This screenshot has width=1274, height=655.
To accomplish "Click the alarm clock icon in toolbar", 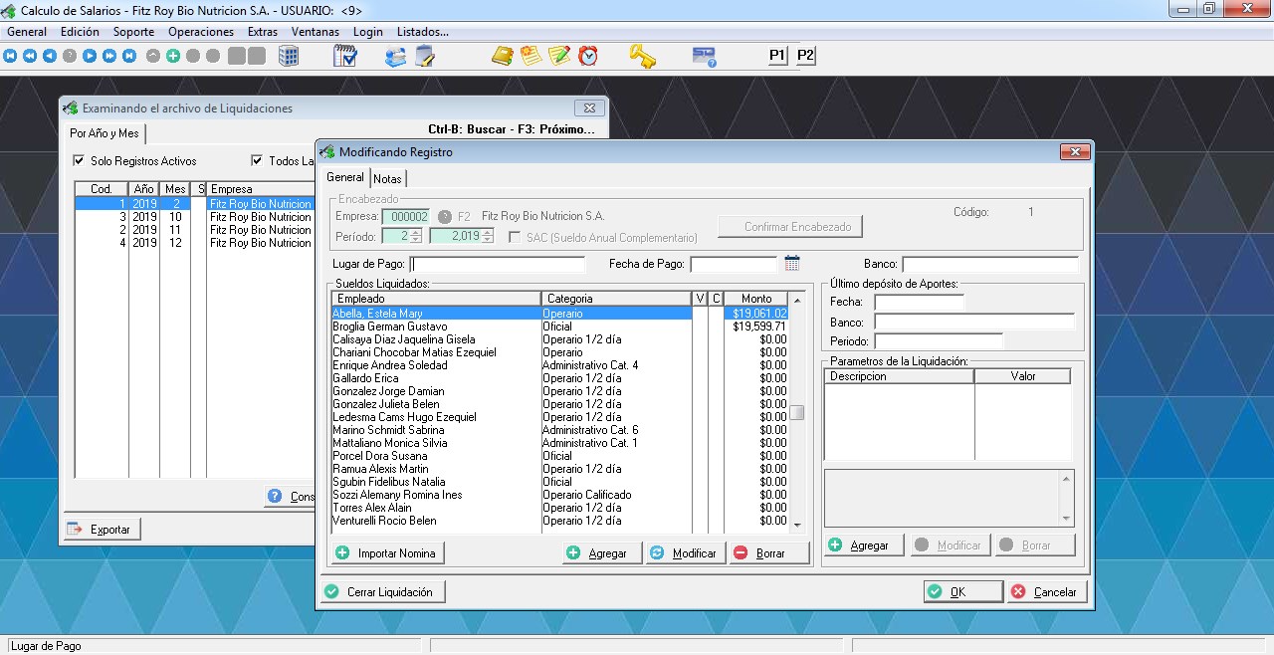I will (588, 56).
